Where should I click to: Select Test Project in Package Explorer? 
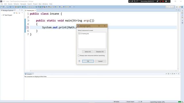[8, 15]
